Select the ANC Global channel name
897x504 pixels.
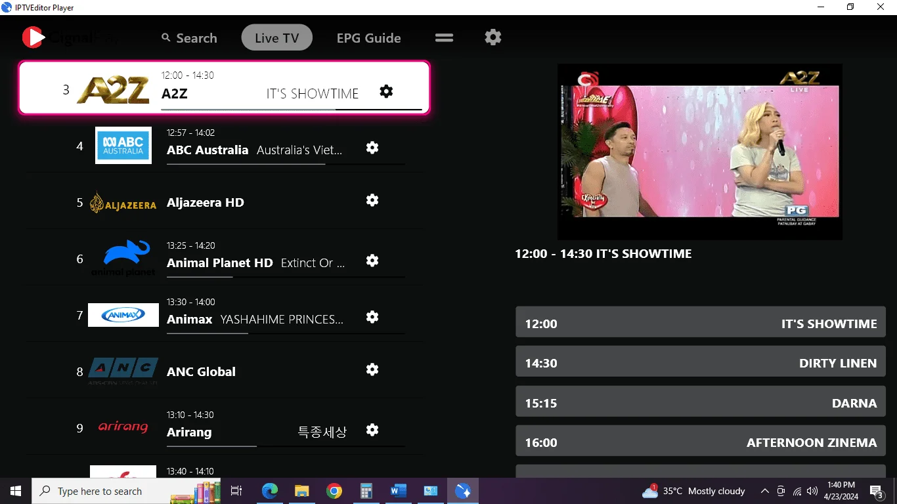201,371
